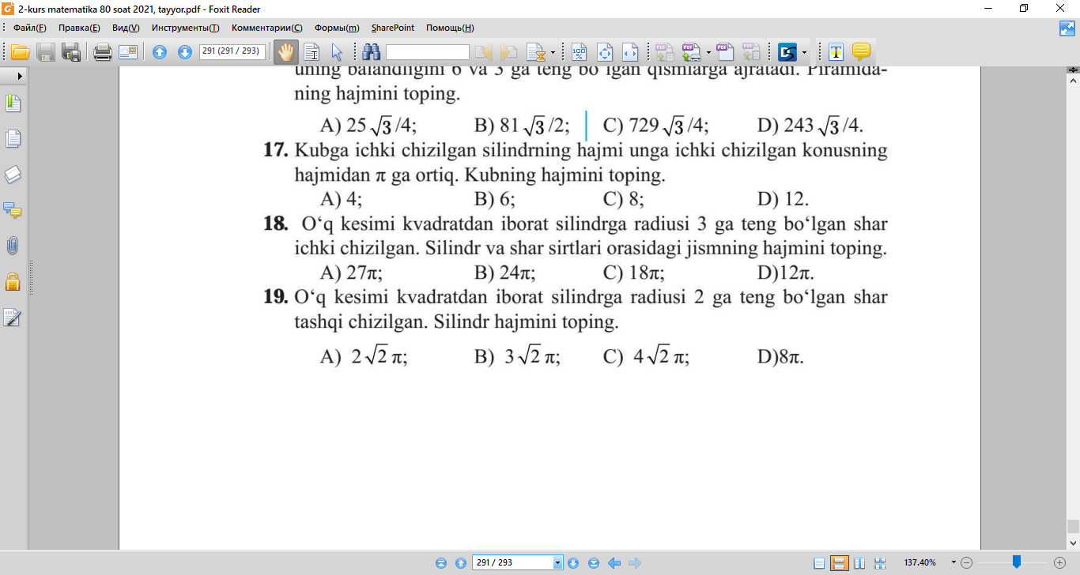
Task: Open the find options dropdown arrow
Action: [553, 52]
